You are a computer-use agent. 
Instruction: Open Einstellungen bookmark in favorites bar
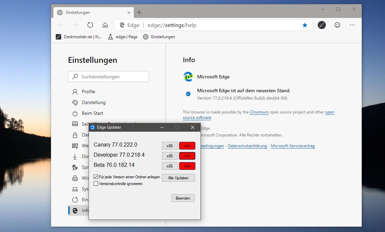[x=159, y=37]
